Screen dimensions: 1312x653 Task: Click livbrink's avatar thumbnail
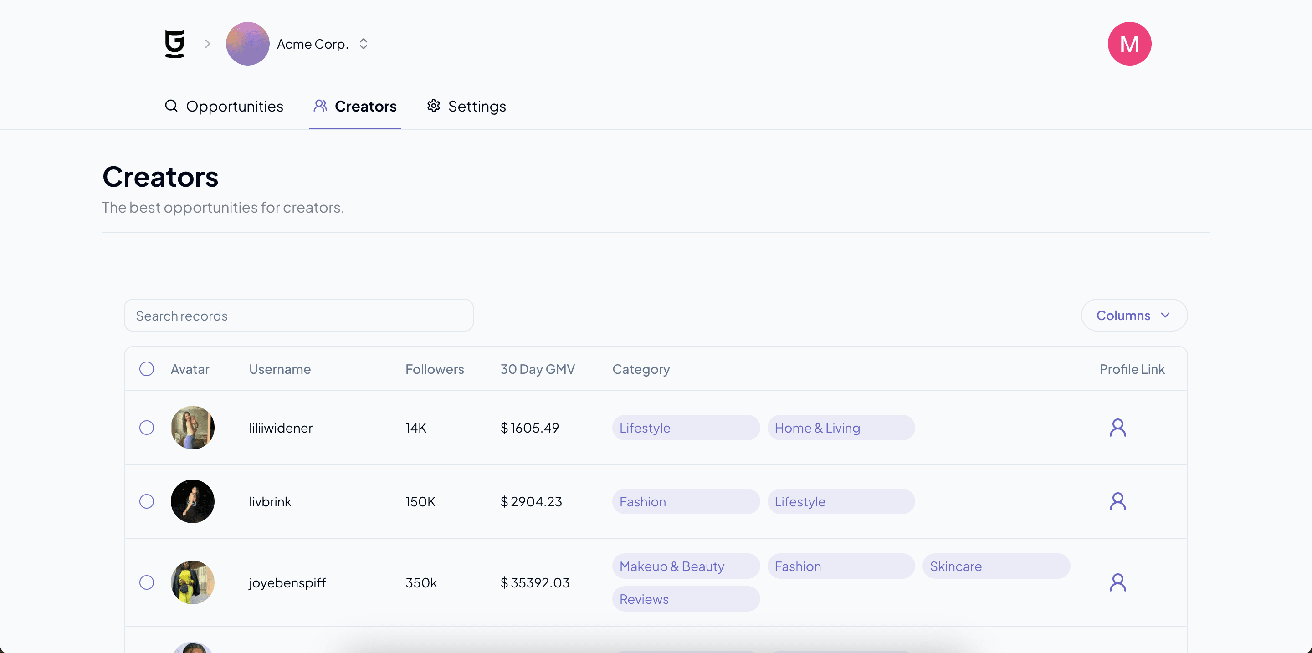(193, 501)
